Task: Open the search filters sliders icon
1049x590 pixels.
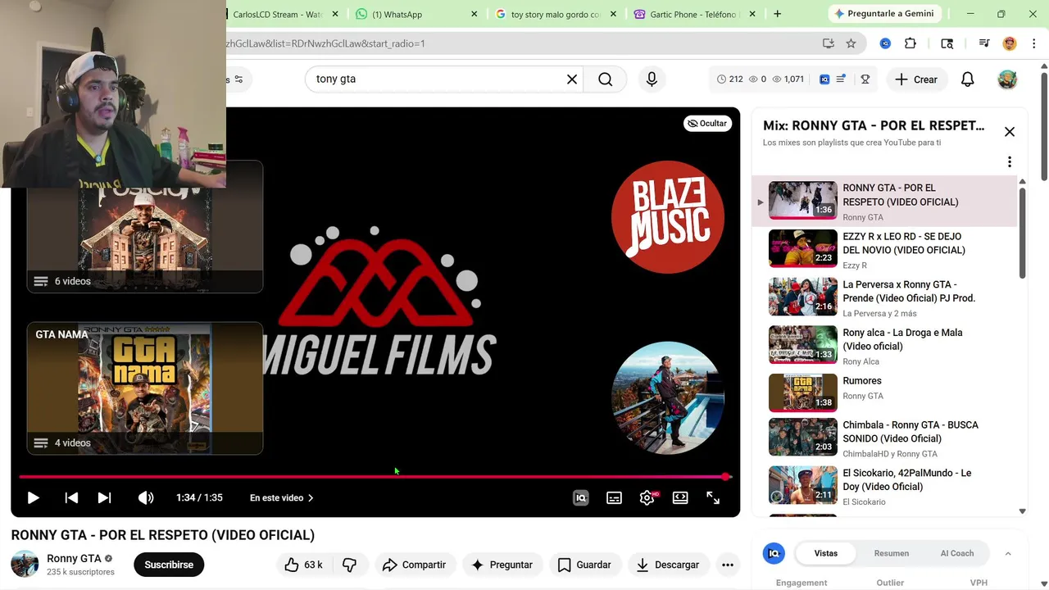Action: [x=238, y=79]
